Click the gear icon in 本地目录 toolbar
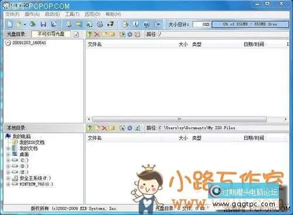Screen dimensions: 293x215 pyautogui.click(x=130, y=128)
